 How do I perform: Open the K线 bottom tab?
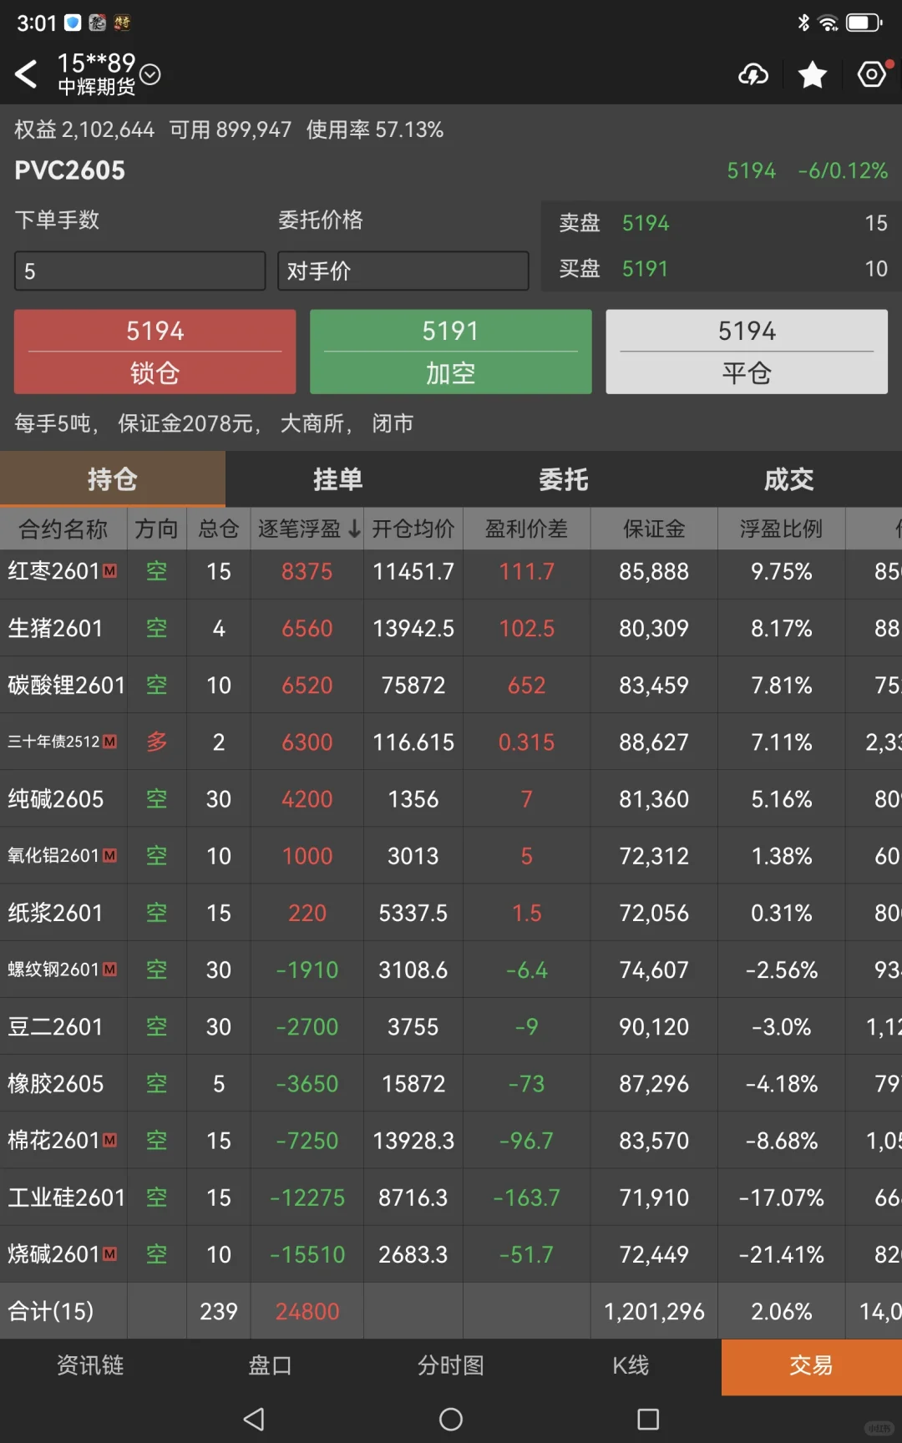(x=631, y=1365)
